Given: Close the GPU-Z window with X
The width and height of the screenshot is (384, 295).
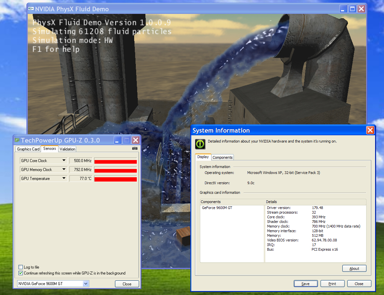Looking at the screenshot, I should pos(136,140).
